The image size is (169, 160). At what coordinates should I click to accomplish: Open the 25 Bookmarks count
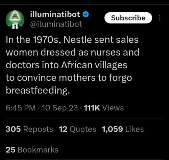(x=32, y=150)
